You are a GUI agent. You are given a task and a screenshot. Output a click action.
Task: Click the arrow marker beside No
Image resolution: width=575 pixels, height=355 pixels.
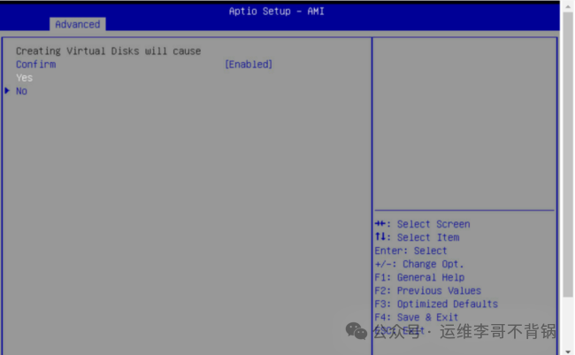[7, 90]
